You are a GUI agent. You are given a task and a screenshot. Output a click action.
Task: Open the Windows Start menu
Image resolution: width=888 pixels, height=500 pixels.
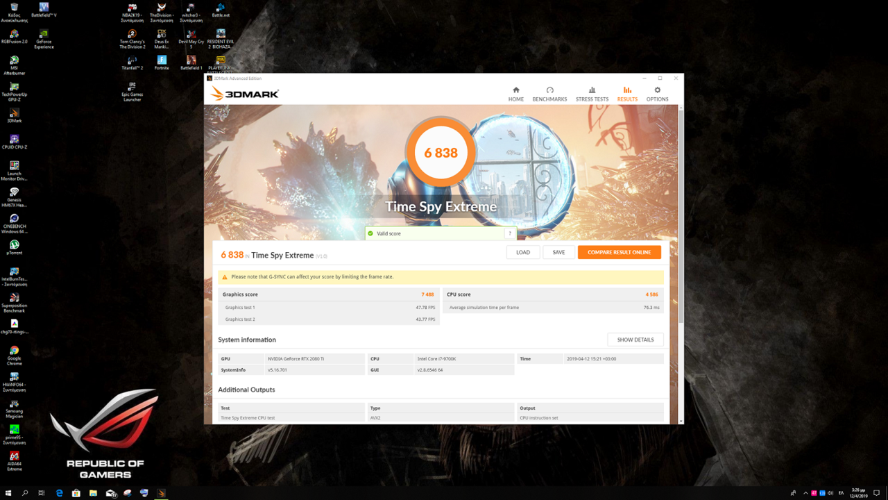point(8,493)
